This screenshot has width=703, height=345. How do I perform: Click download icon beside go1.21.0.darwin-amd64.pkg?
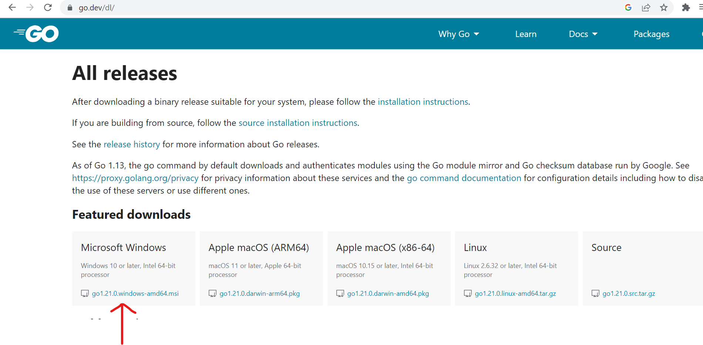click(340, 294)
